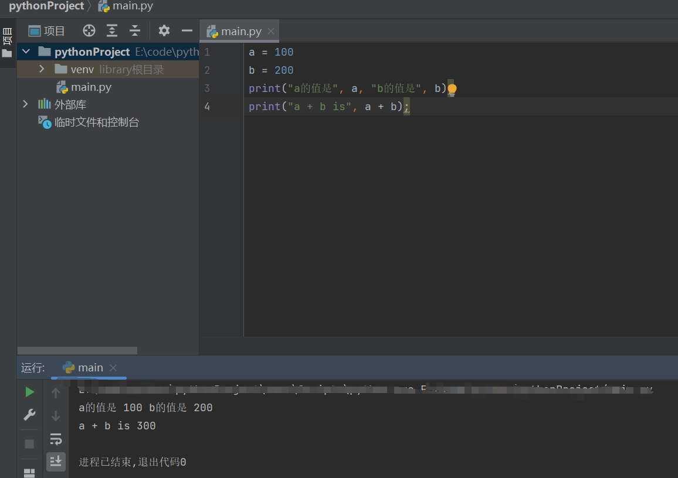
Task: Select the main tab in run panel
Action: 90,368
